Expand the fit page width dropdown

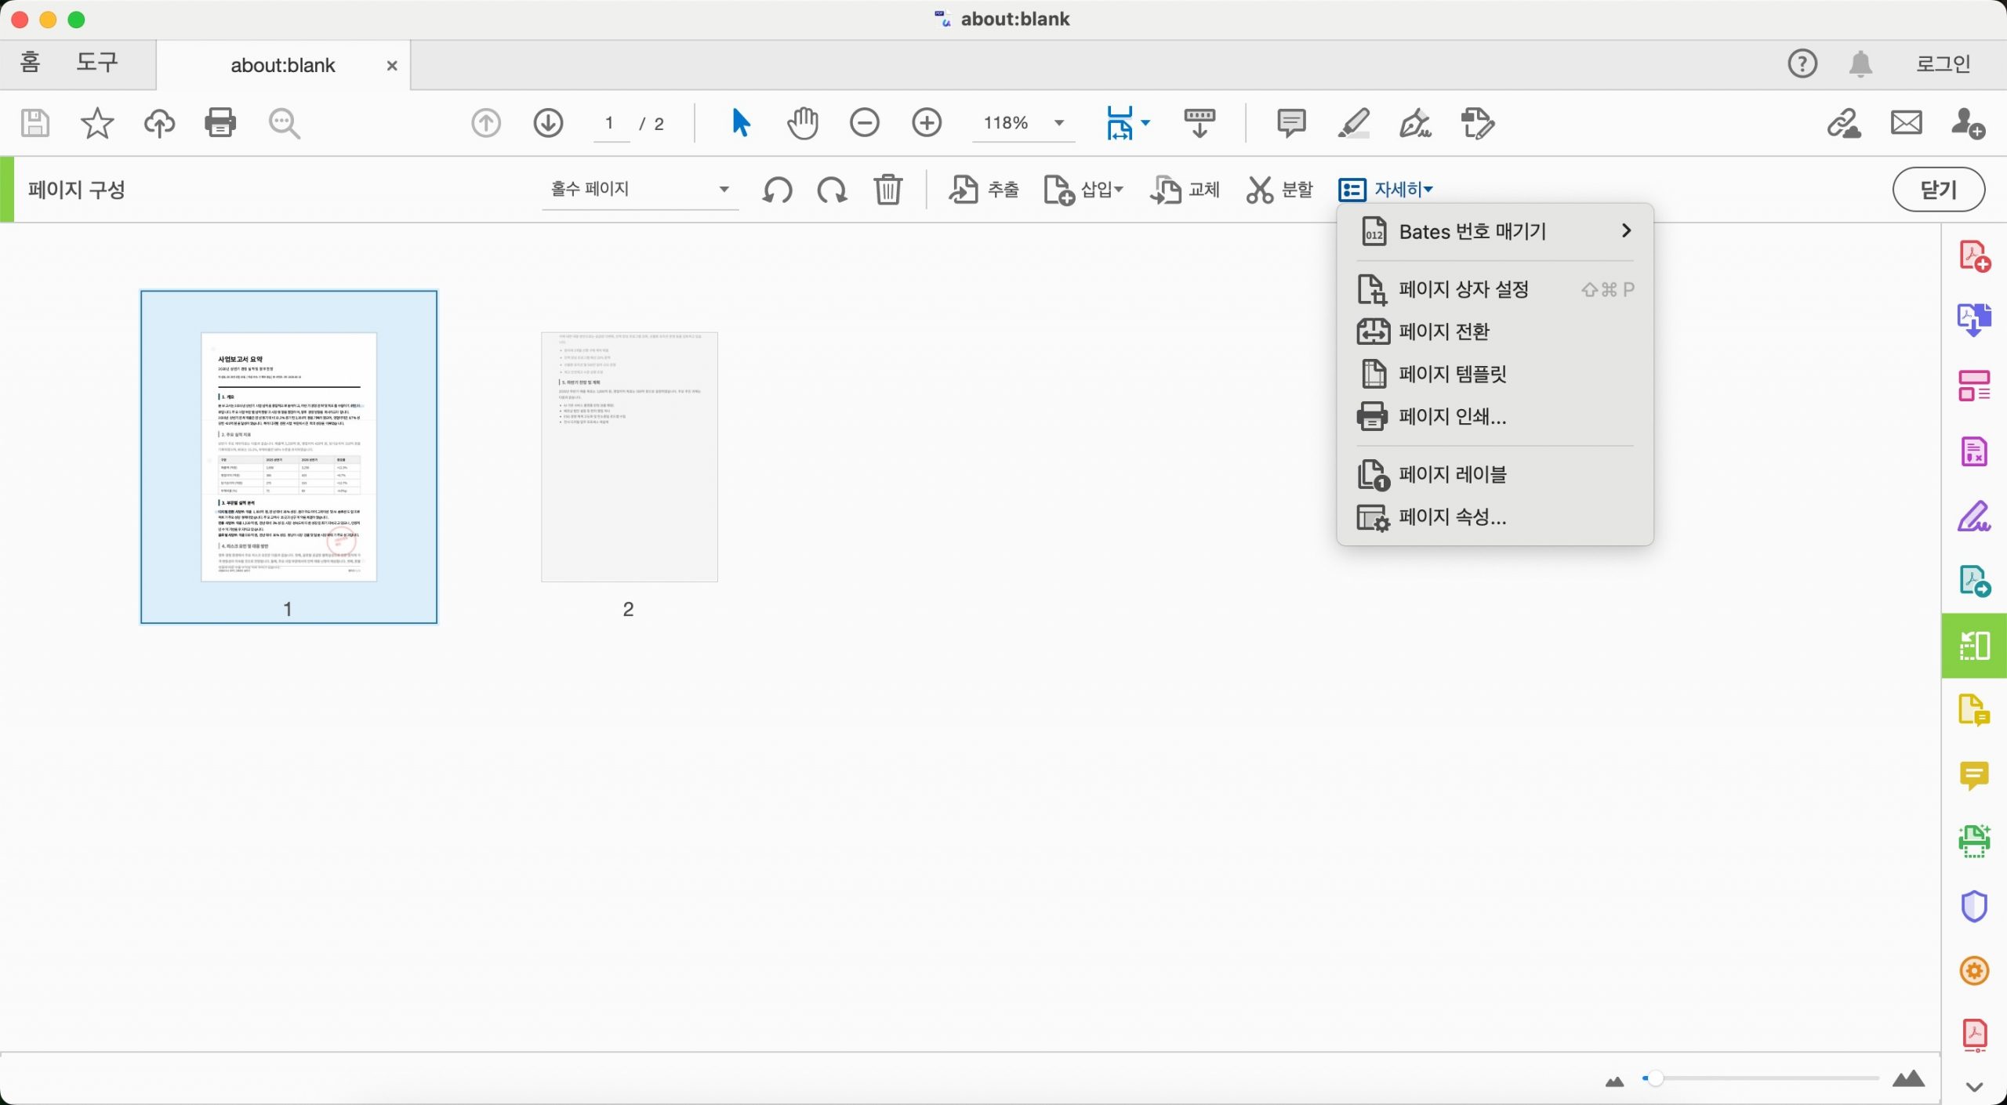click(1145, 123)
